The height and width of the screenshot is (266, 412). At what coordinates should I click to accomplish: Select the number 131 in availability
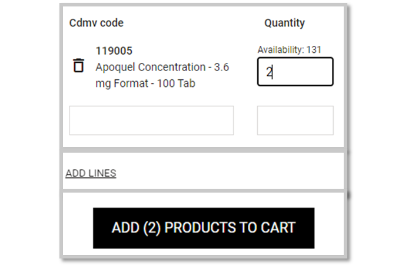tap(314, 49)
